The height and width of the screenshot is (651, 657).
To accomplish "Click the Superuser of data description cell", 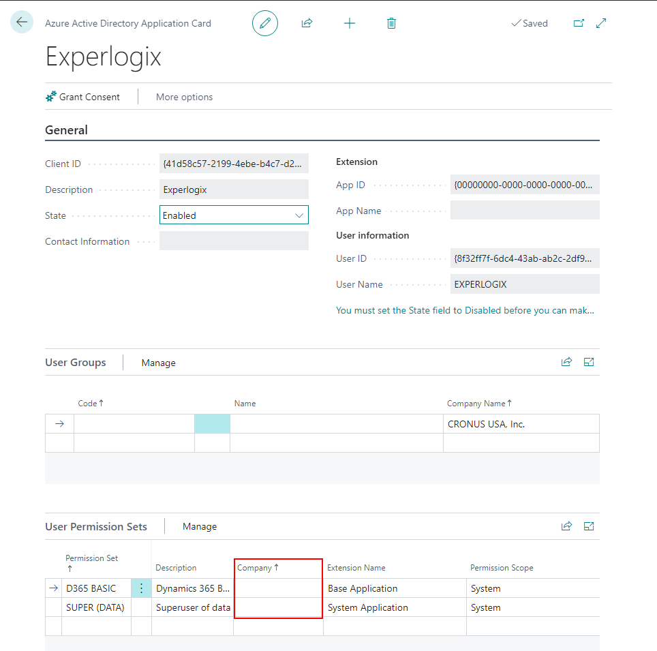I will coord(193,607).
